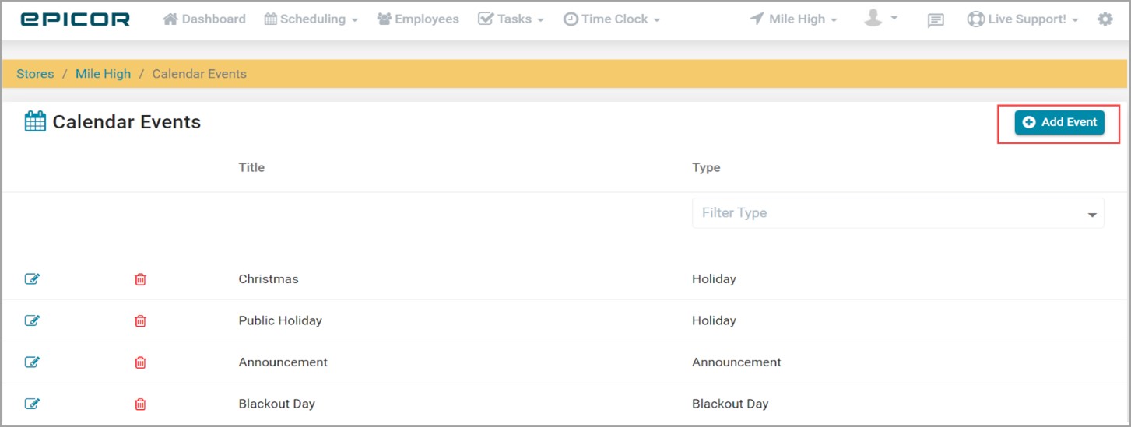1131x427 pixels.
Task: Open the Dashboard page
Action: point(204,19)
